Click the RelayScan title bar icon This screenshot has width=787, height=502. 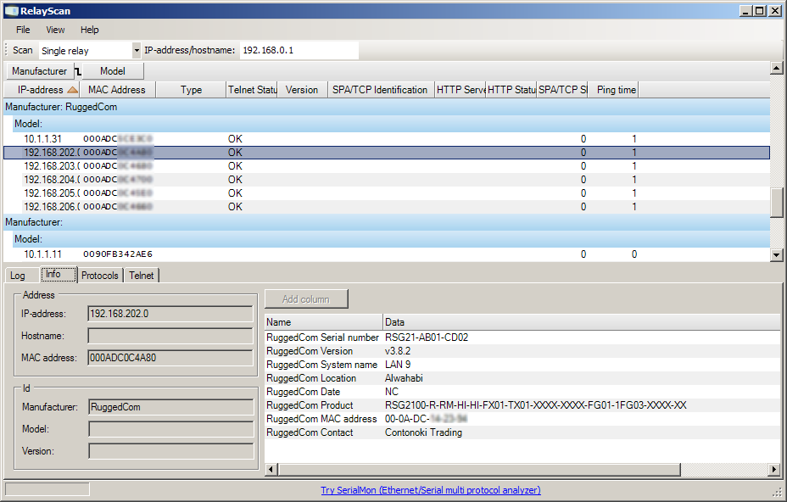(x=11, y=11)
